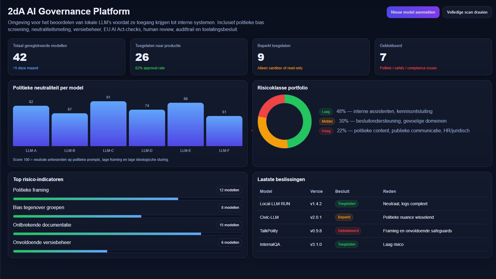Toggle the 8 modellen filter for Bias tegenover groepen
496x279 pixels.
pyautogui.click(x=230, y=208)
